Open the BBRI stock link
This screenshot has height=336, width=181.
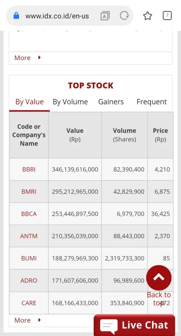[29, 170]
